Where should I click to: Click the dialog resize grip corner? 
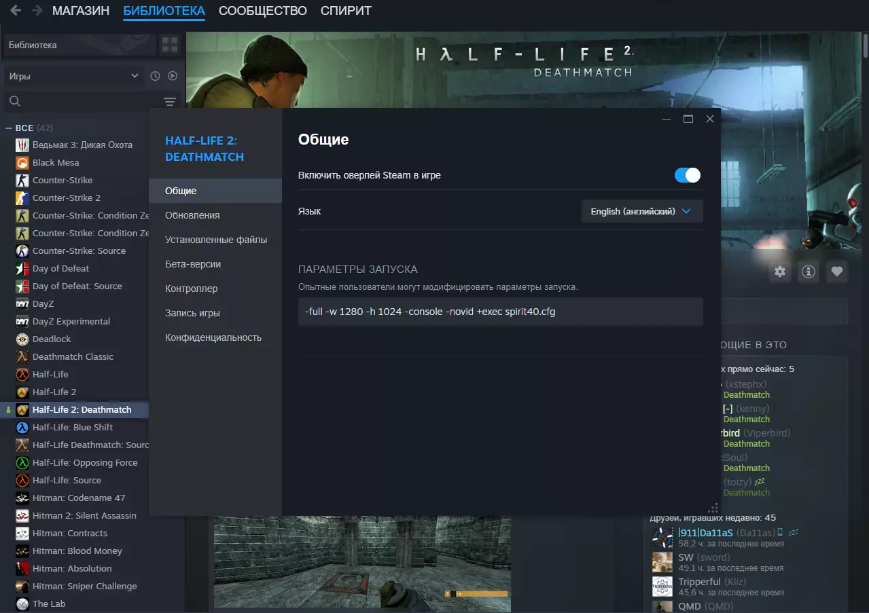tap(713, 508)
